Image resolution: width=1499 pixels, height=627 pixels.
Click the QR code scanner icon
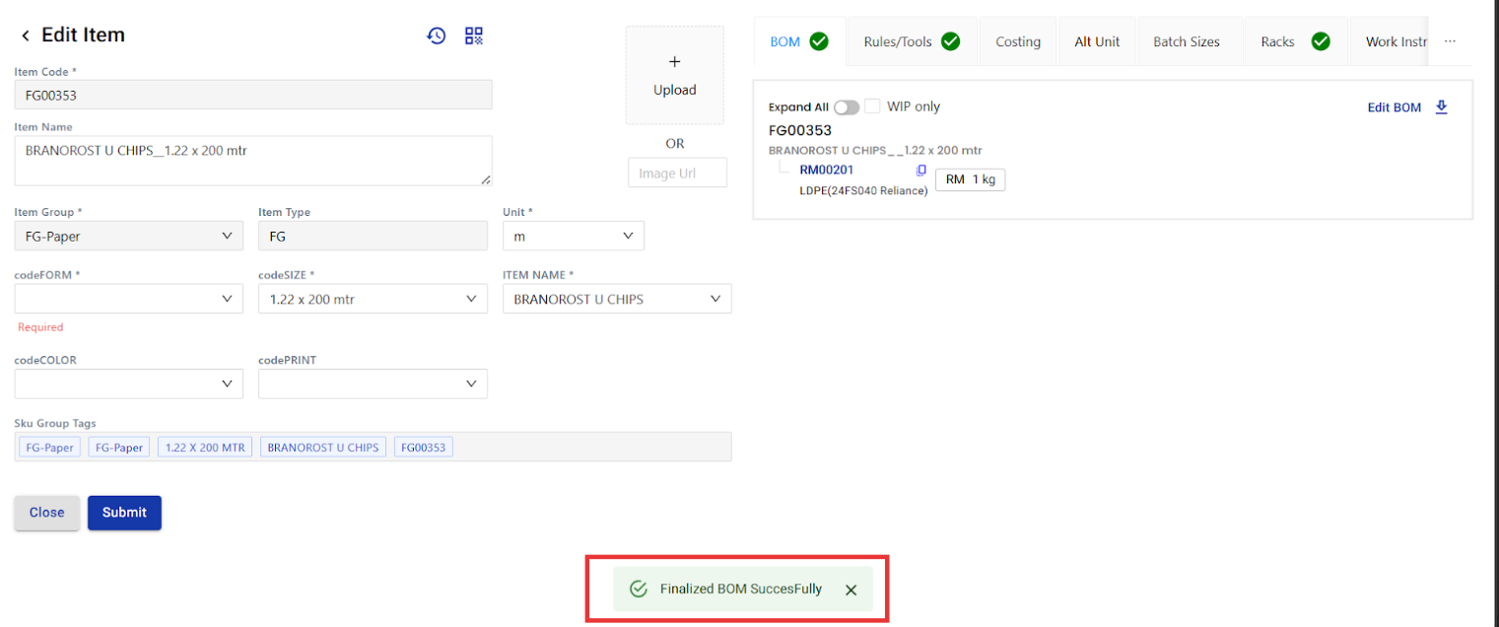474,35
